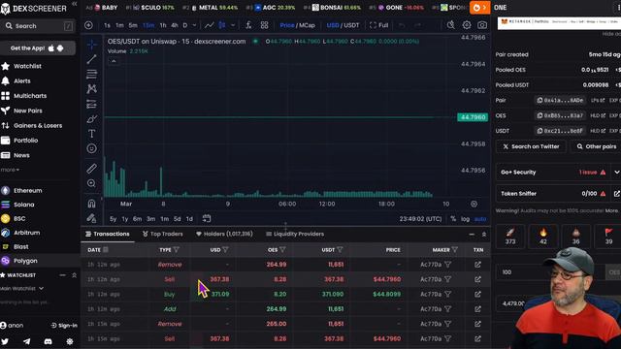Viewport: 621px width, 349px height.
Task: Select the 4h timeframe
Action: point(175,25)
